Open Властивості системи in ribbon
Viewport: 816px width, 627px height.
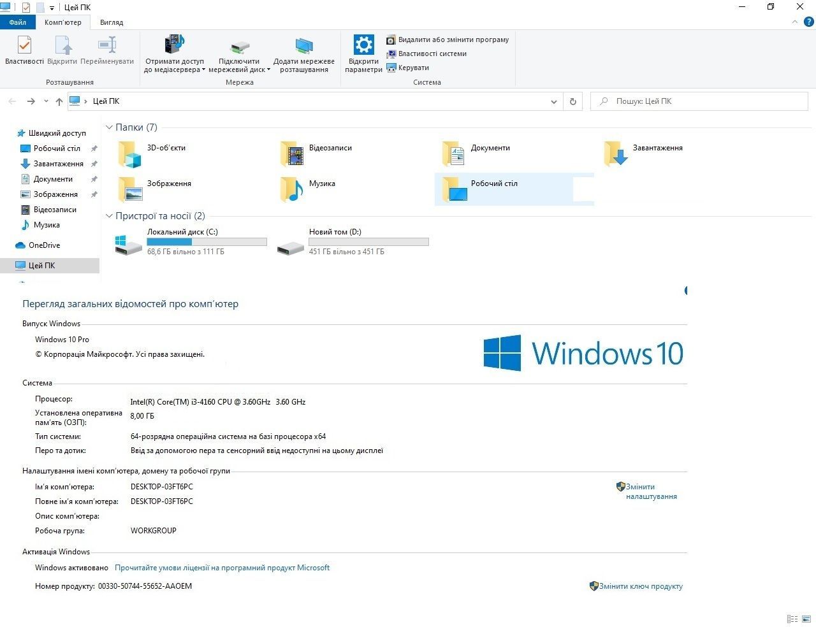[x=426, y=54]
